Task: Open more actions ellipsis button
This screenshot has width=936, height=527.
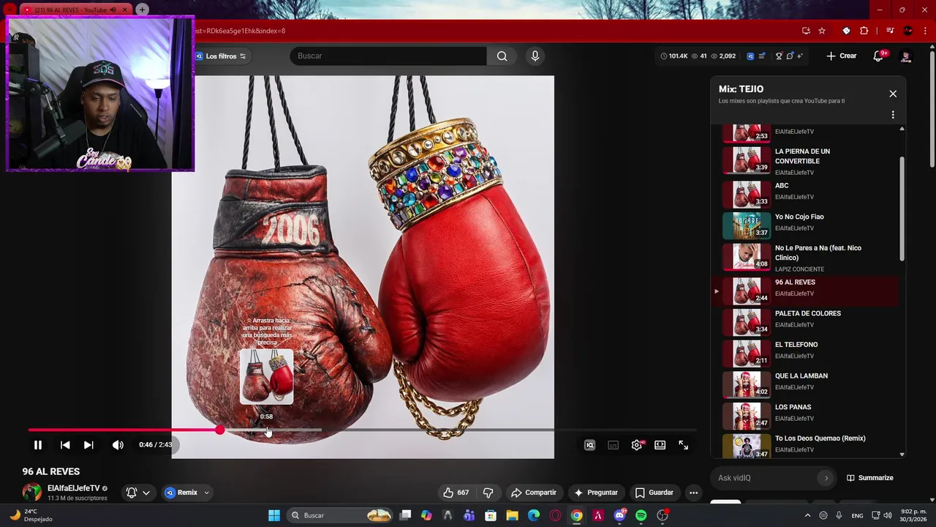Action: [693, 493]
